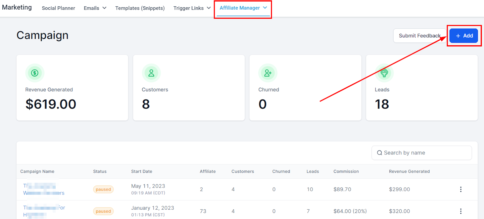Click the January 12, 2023 start date
The height and width of the screenshot is (219, 484).
(x=152, y=208)
